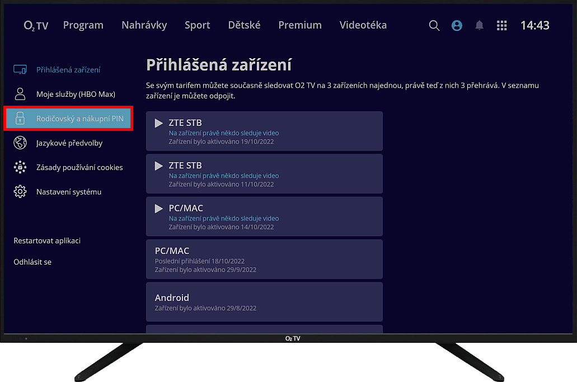Click the padlock icon for PIN settings
This screenshot has height=382, width=577.
pos(20,119)
